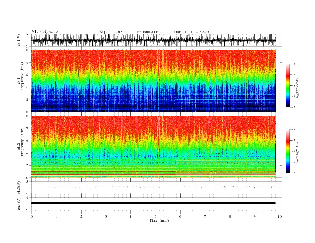
Task: Click the "station=ATH" label
Action: pyautogui.click(x=148, y=32)
